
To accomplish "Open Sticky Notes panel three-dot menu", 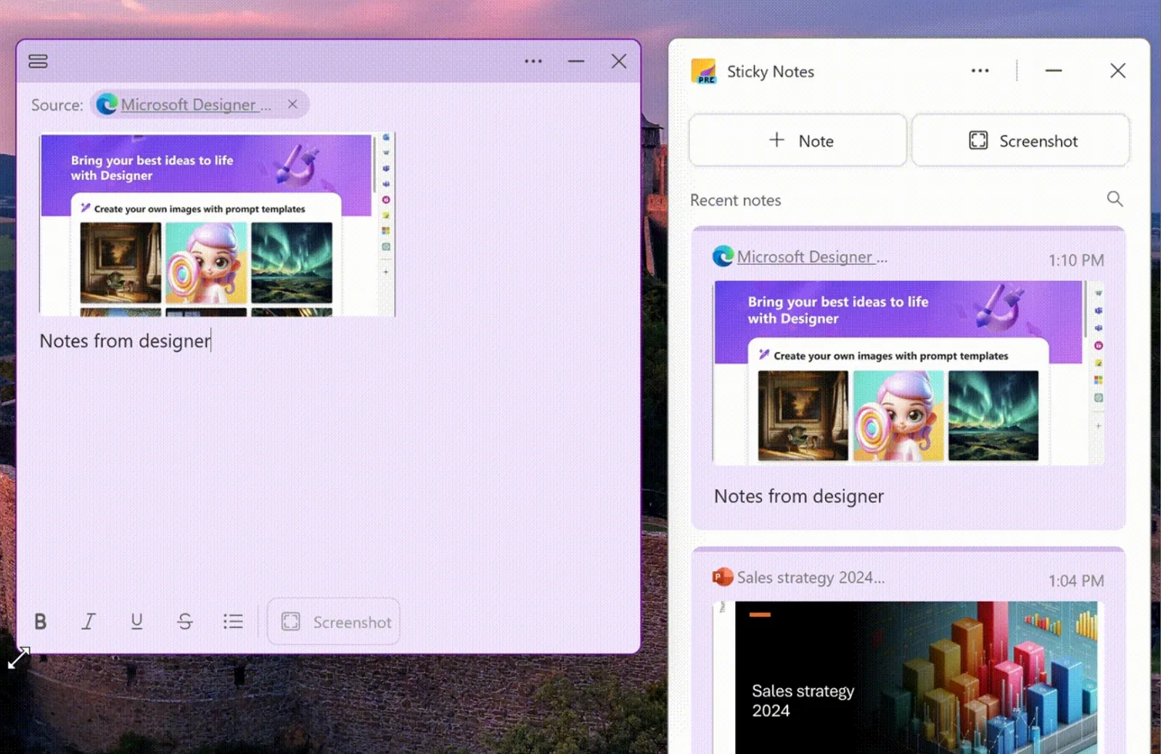I will pyautogui.click(x=980, y=71).
